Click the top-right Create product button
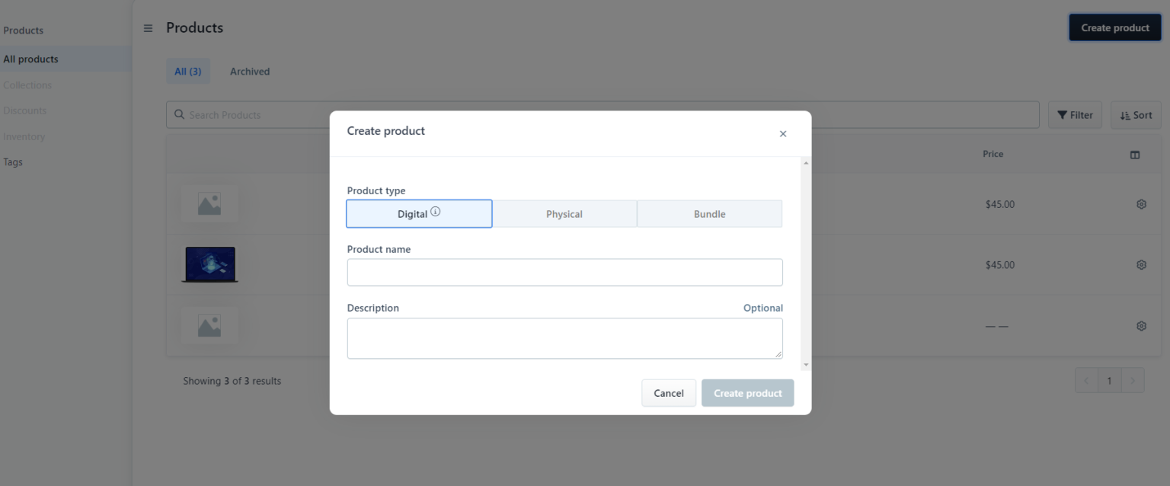This screenshot has height=486, width=1170. click(1115, 28)
